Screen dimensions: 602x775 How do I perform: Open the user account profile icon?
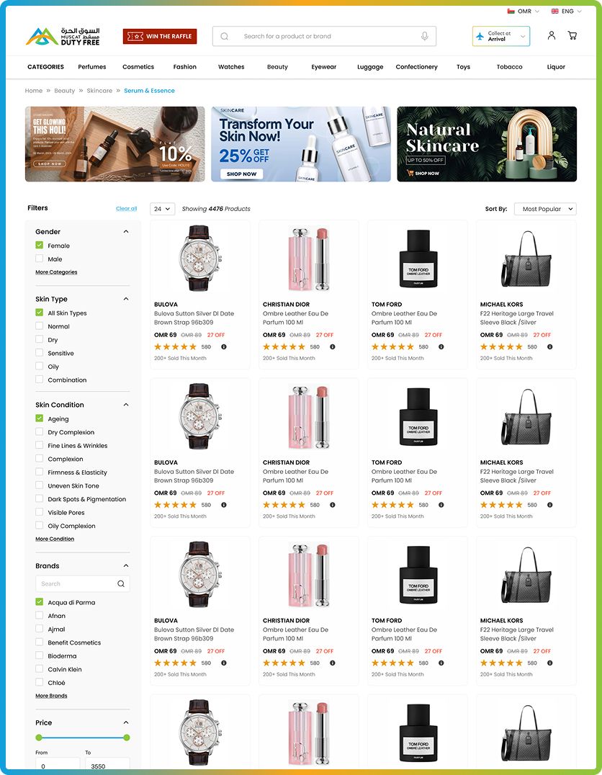pos(552,35)
